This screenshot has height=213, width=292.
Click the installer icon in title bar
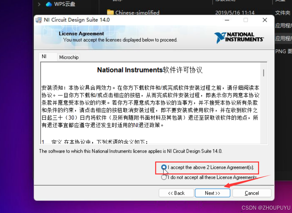[x=39, y=20]
